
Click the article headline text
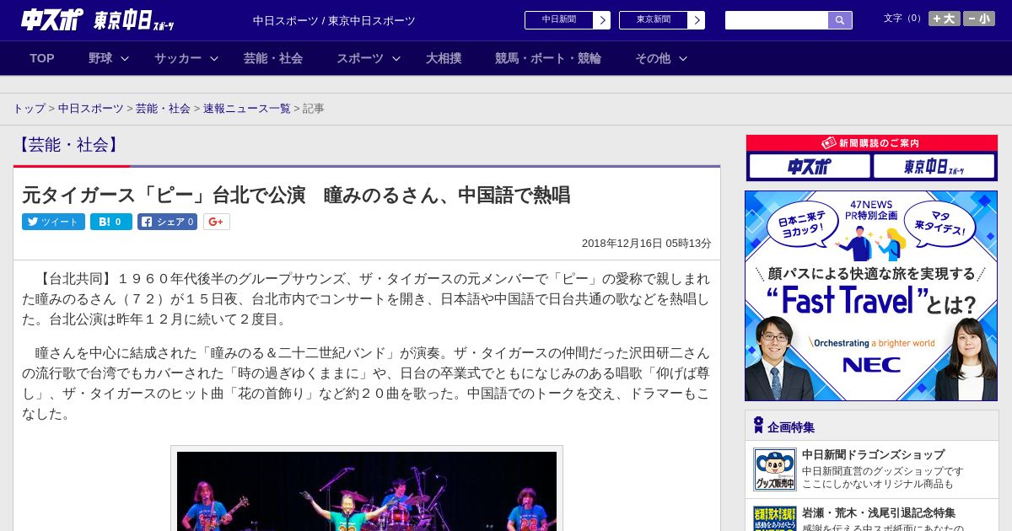(x=296, y=196)
